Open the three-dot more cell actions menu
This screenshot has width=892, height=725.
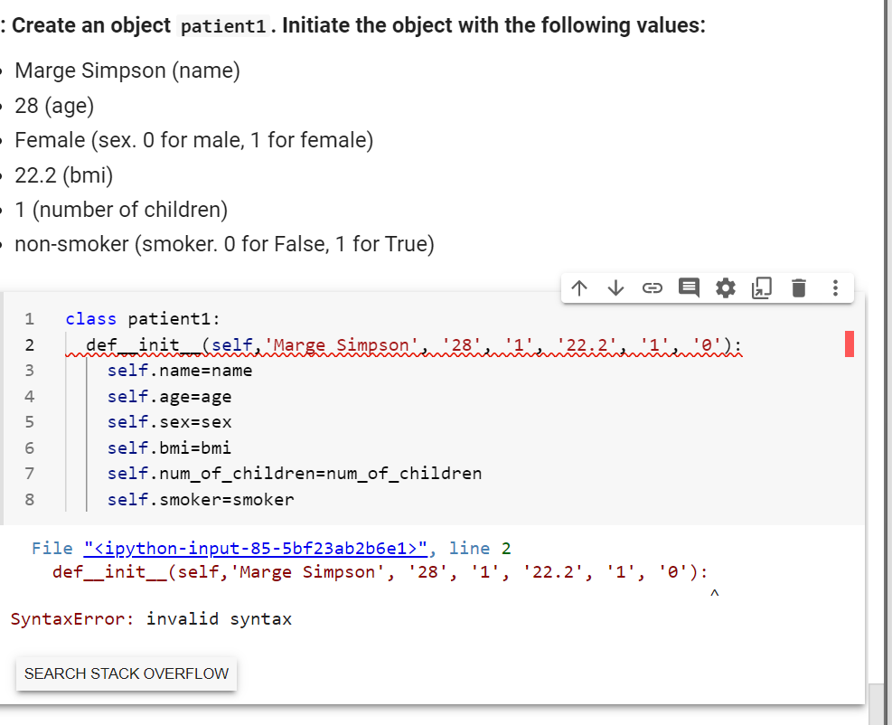[x=834, y=287]
